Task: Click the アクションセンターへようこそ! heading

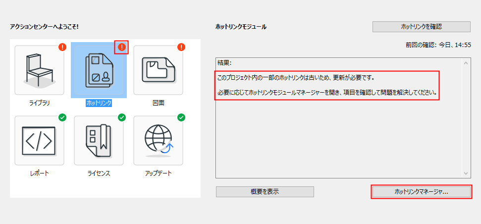Action: point(44,27)
